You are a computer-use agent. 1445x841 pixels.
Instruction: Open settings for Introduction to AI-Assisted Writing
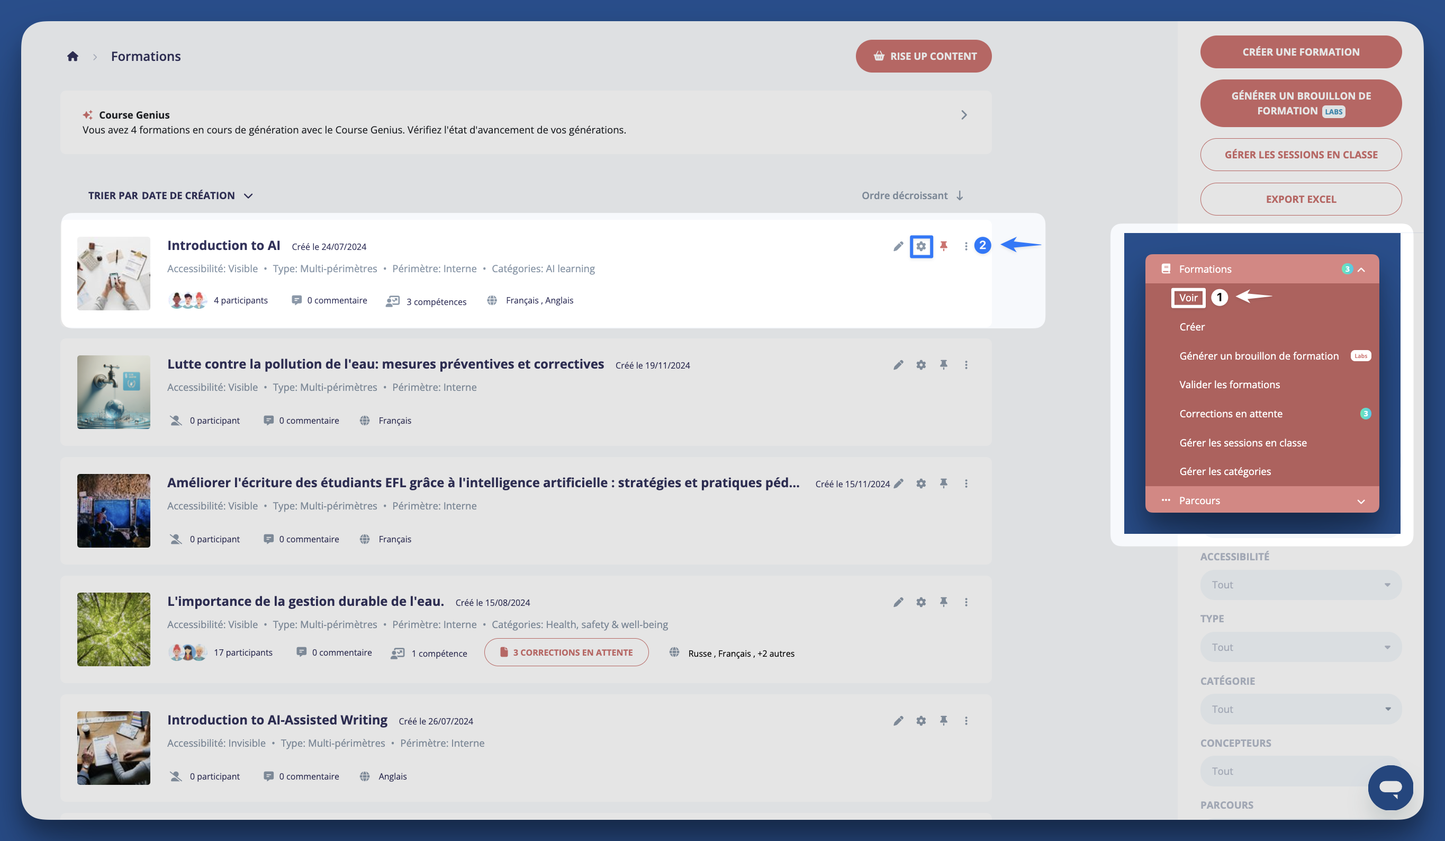(x=921, y=721)
